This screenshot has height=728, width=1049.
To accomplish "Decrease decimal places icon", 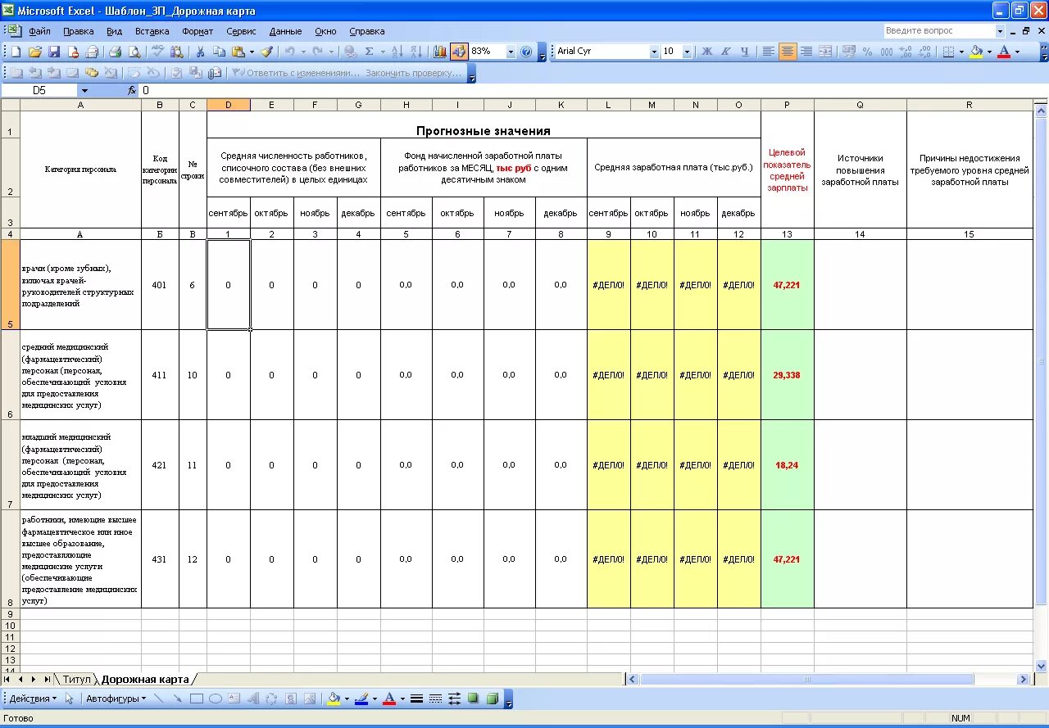I will click(924, 52).
